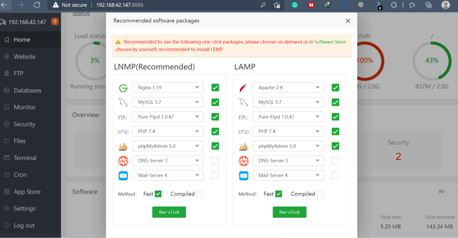458x238 pixels.
Task: Enable LNMP Mail-Server 4 checkbox
Action: pyautogui.click(x=215, y=175)
